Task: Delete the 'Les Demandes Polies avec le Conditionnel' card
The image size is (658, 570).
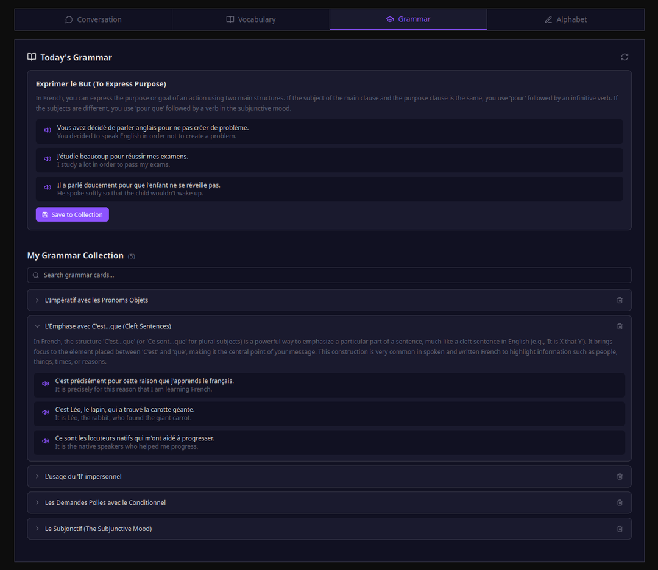Action: point(620,502)
